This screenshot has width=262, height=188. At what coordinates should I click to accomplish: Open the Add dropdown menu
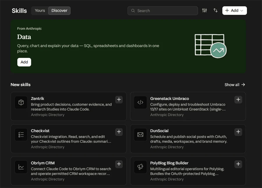point(234,11)
